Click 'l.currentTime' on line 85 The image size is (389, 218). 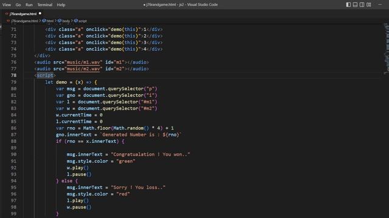(74, 122)
